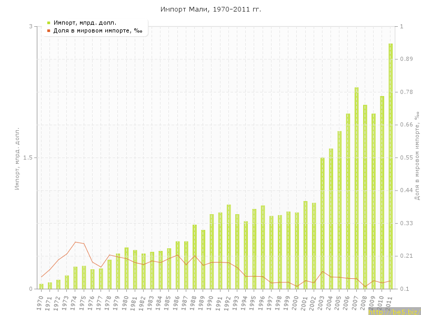This screenshot has width=421, height=315.
Task: Click the orange line peak at 1974
Action: pos(76,242)
